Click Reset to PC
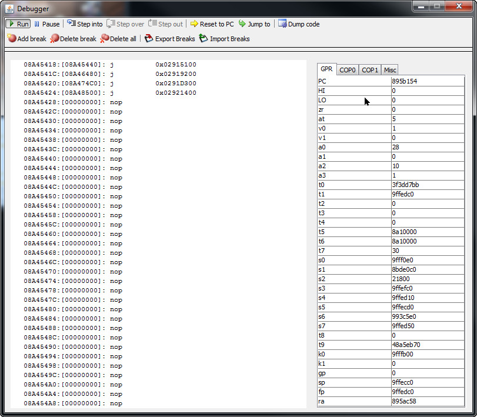 212,24
